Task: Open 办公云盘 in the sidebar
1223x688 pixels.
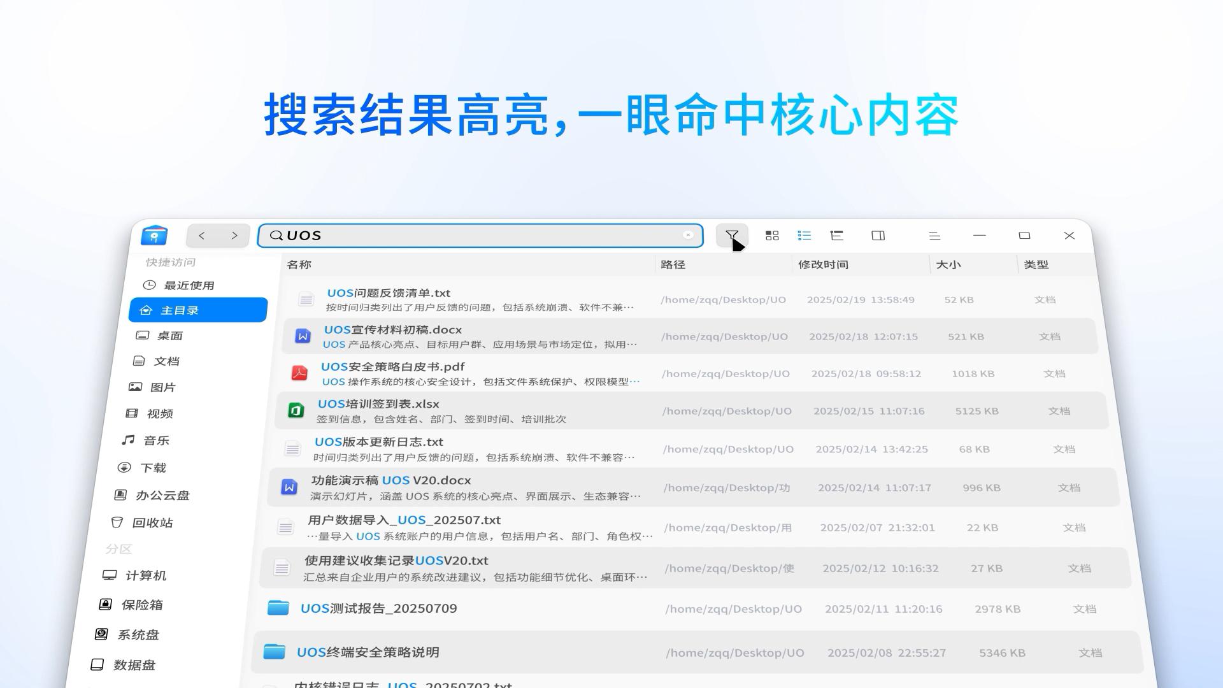Action: [x=161, y=496]
